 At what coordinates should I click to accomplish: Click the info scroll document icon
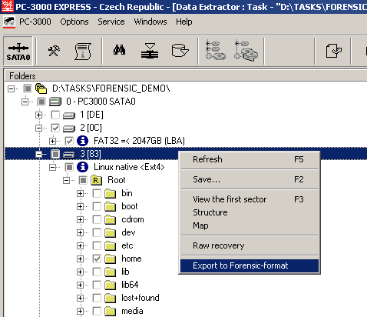pos(83,52)
